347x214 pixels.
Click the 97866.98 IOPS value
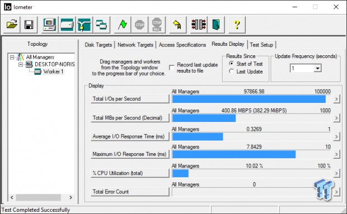coord(254,92)
